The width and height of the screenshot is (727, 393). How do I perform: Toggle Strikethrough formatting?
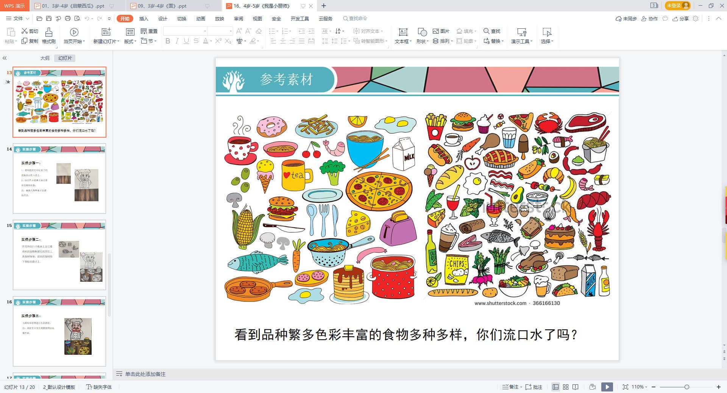(196, 41)
